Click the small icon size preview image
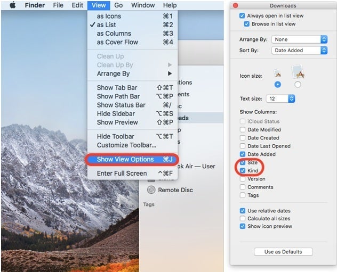Image resolution: width=337 pixels, height=272 pixels. 277,73
